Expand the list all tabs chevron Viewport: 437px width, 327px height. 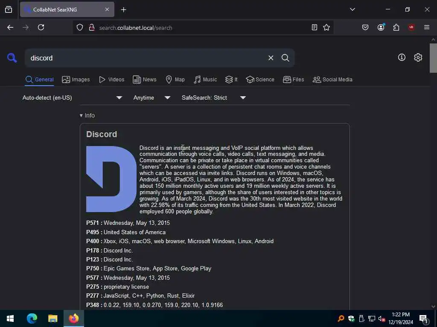click(x=352, y=9)
